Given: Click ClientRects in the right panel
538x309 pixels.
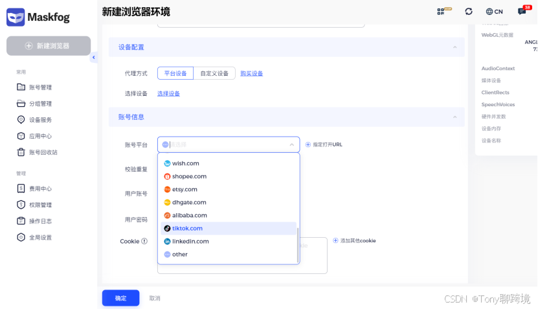Looking at the screenshot, I should (x=495, y=93).
